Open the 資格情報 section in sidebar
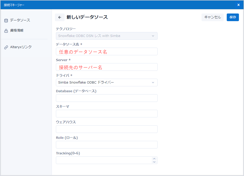 [x=17, y=31]
